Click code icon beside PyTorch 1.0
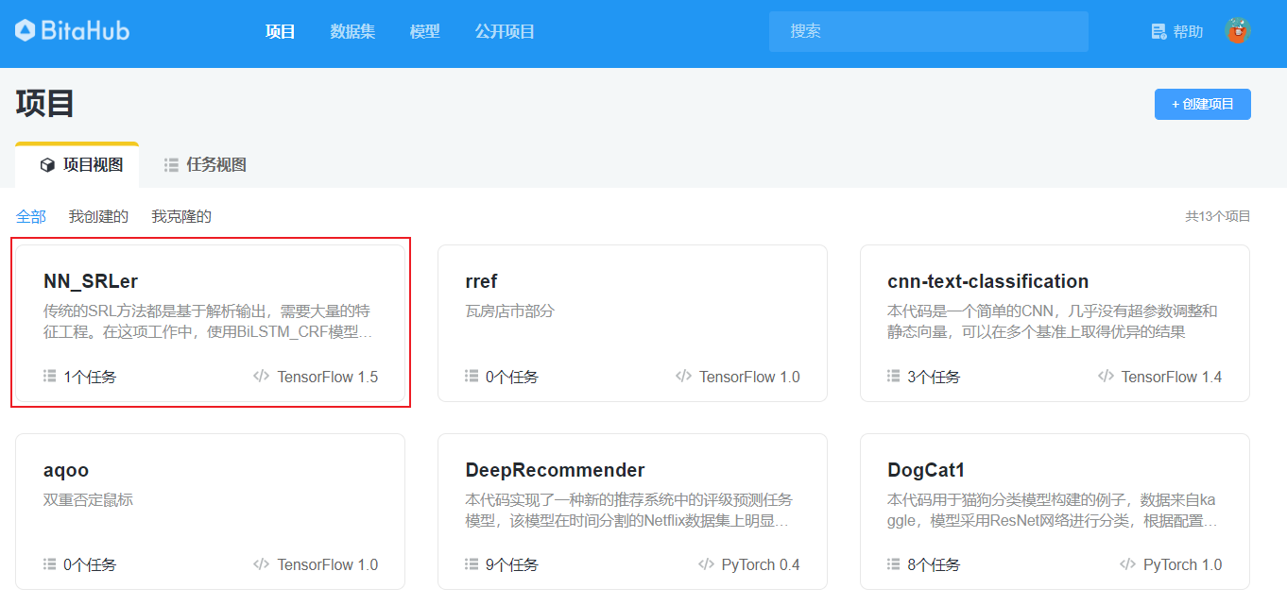The width and height of the screenshot is (1287, 605). (x=1127, y=563)
